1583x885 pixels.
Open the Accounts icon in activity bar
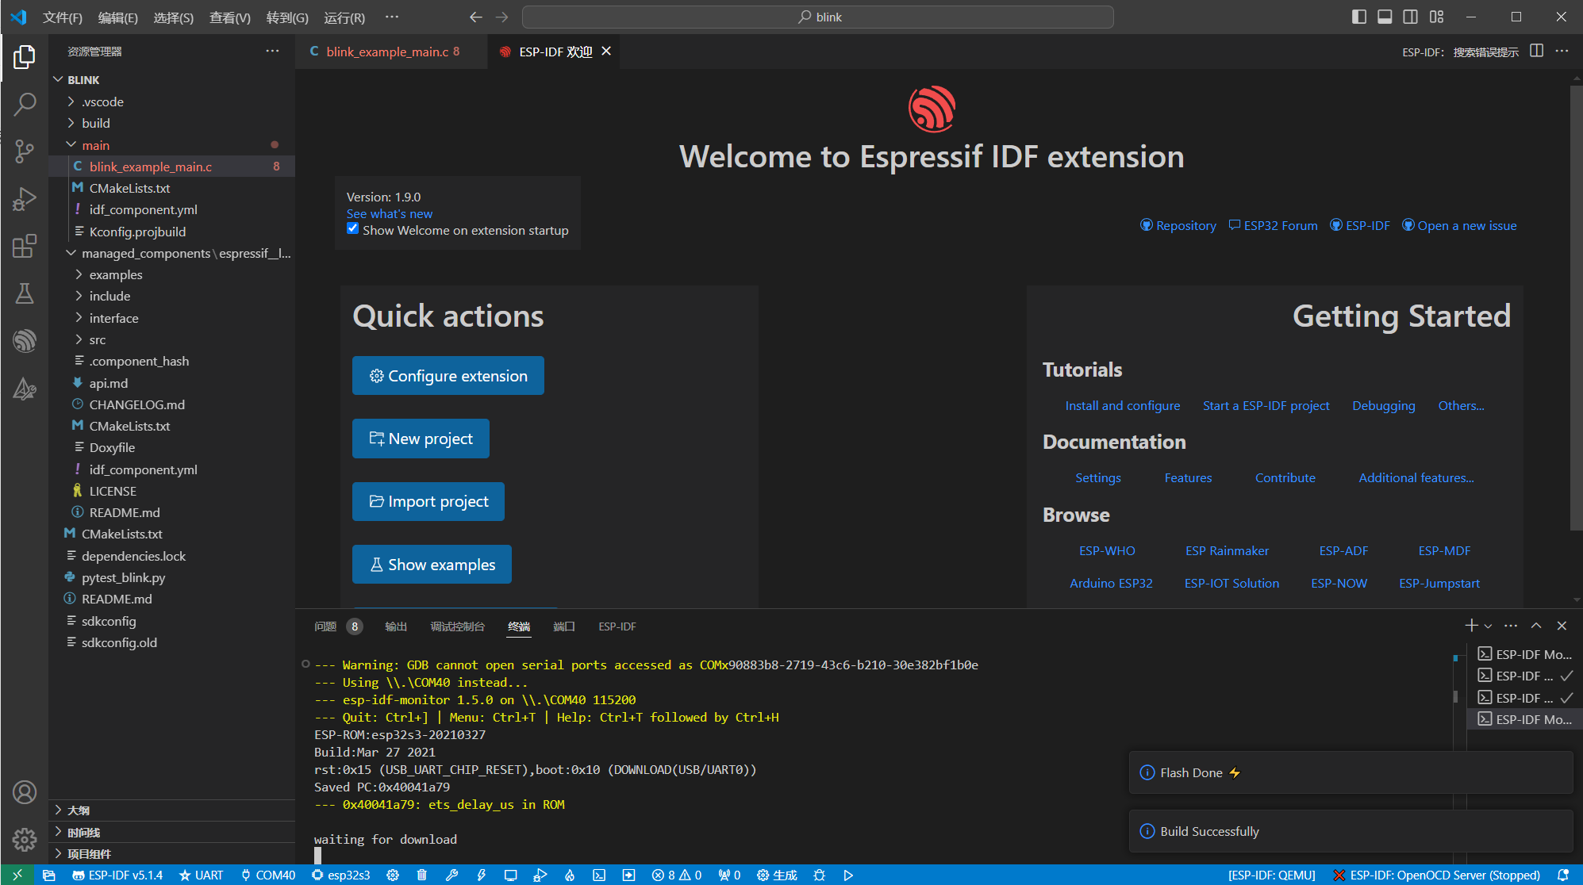[x=25, y=792]
